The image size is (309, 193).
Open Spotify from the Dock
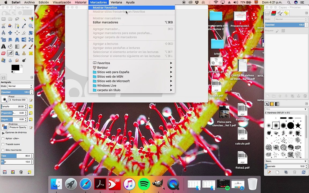(144, 184)
